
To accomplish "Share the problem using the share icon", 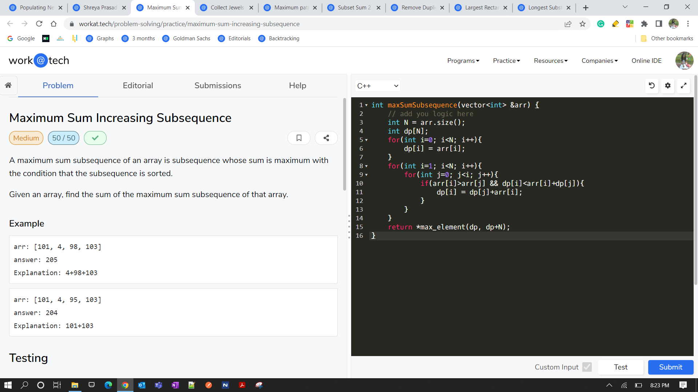I will [326, 138].
